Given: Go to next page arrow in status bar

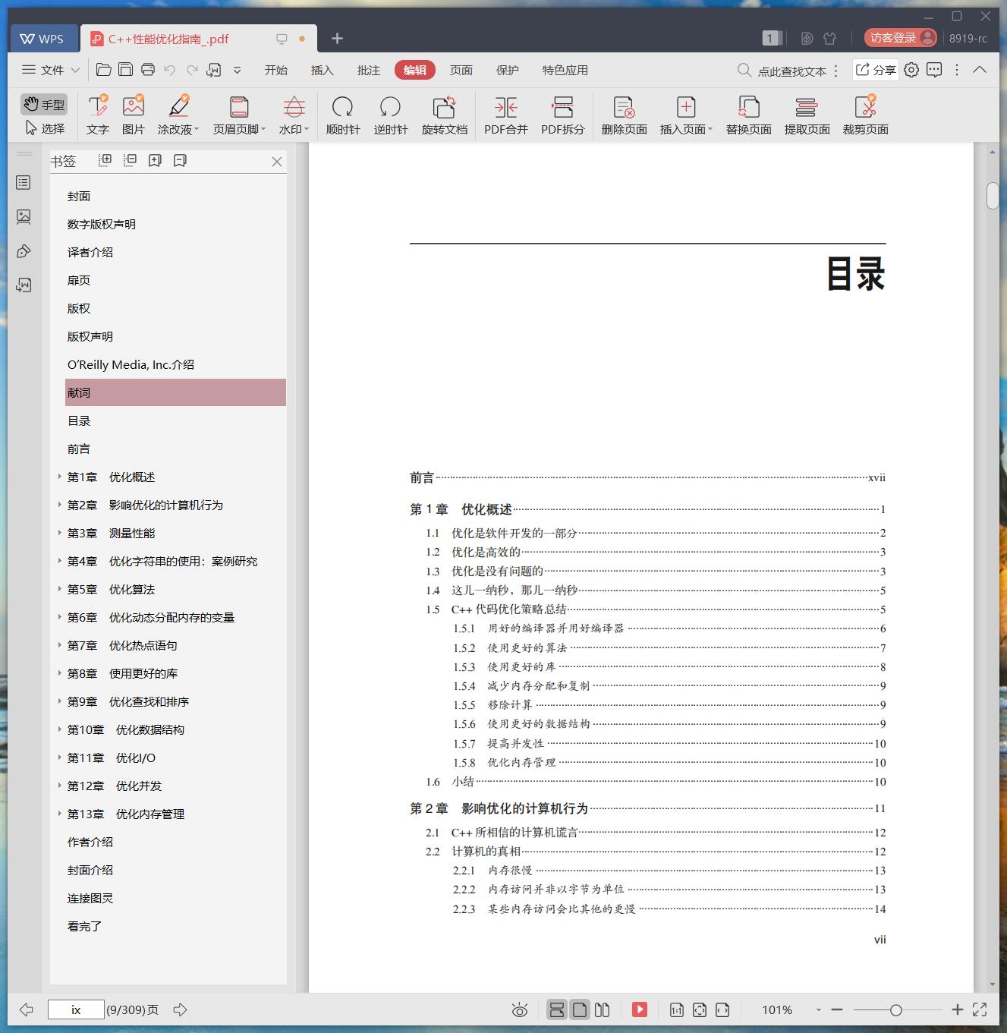Looking at the screenshot, I should click(x=180, y=1009).
